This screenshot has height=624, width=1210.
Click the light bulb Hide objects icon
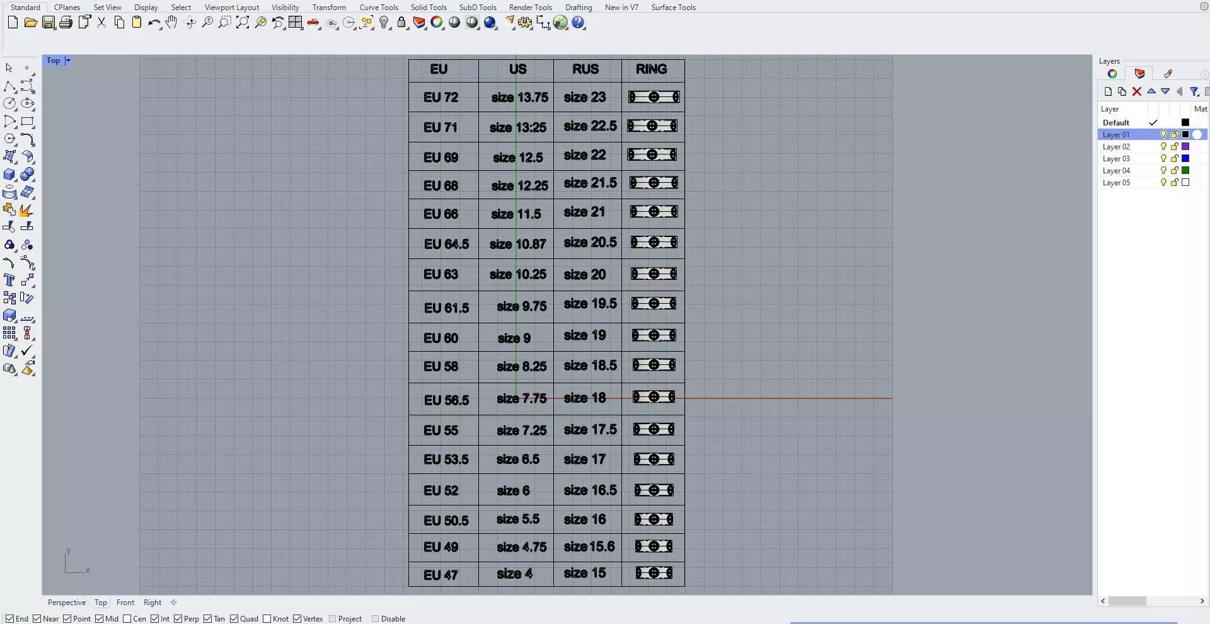pyautogui.click(x=384, y=23)
